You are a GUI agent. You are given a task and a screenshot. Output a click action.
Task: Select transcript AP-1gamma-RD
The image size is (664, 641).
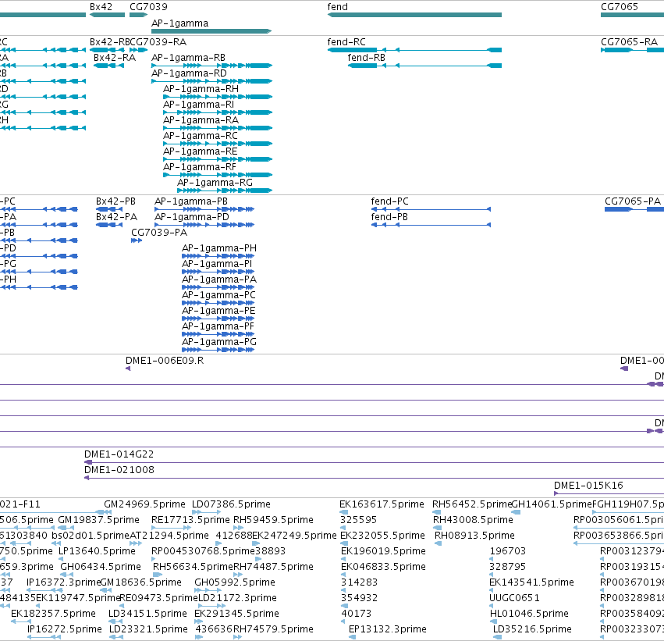click(x=190, y=73)
